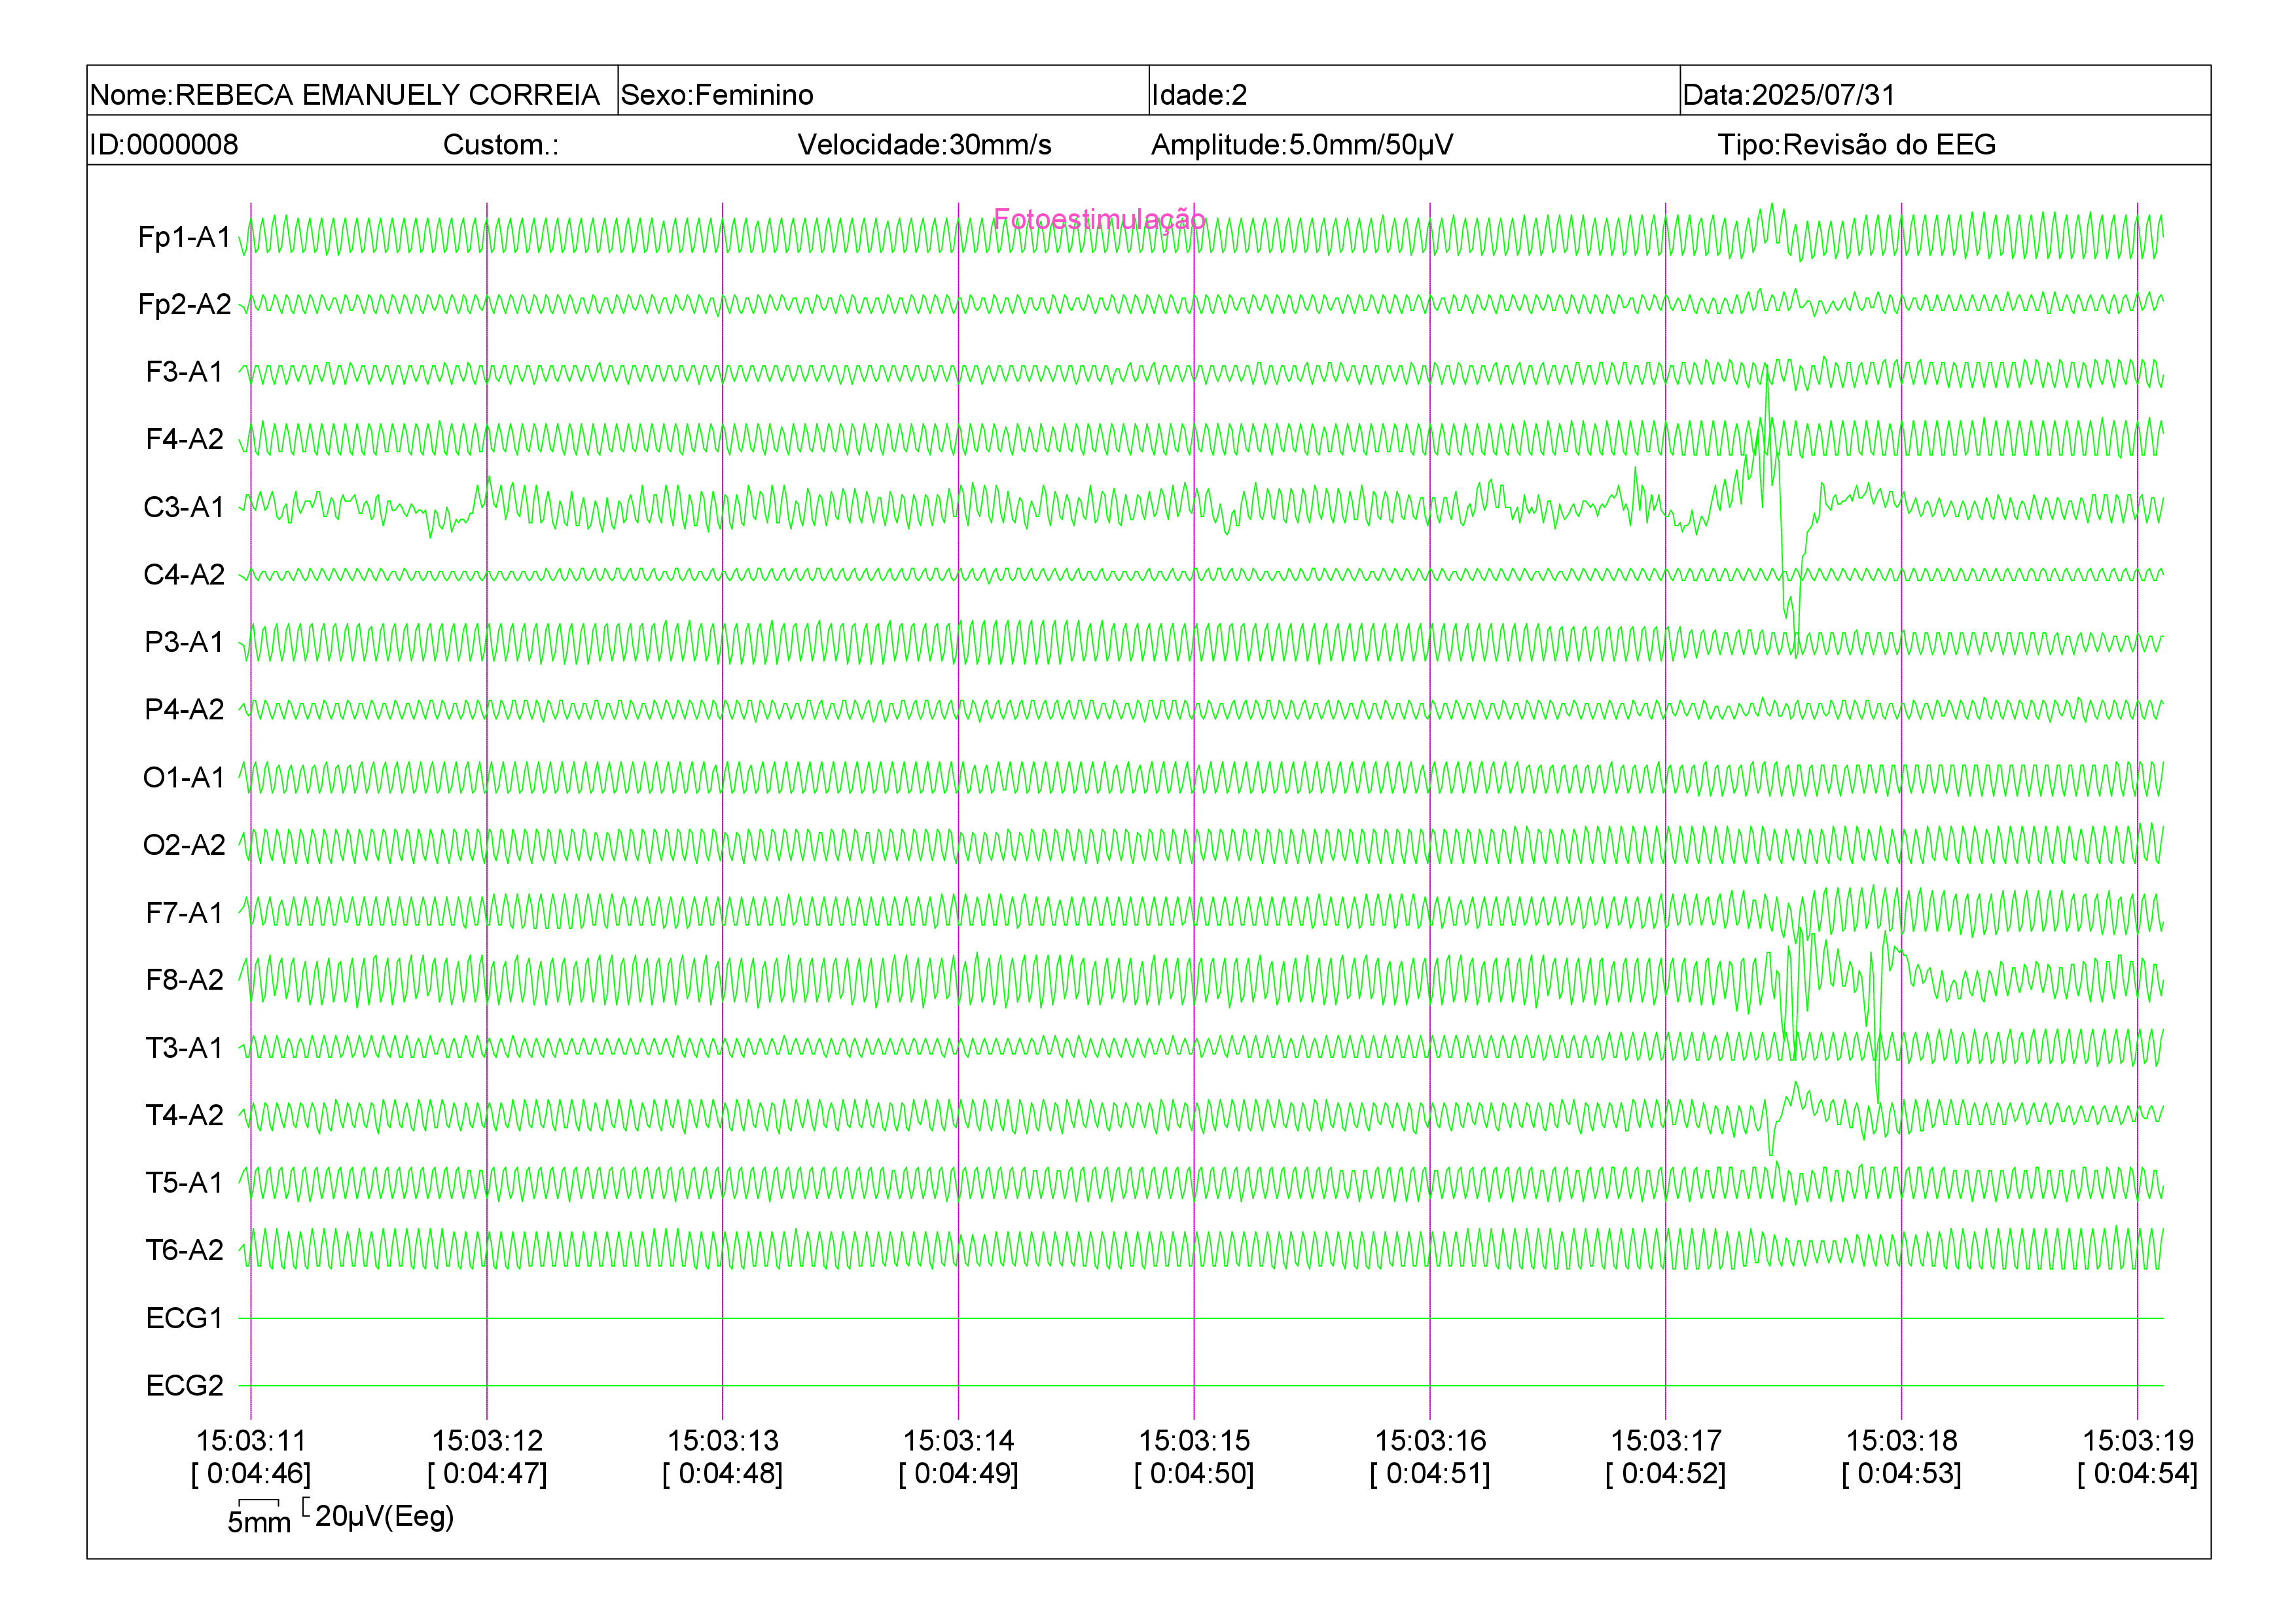The width and height of the screenshot is (2296, 1624).
Task: Select the P3-A1 channel label
Action: click(184, 642)
